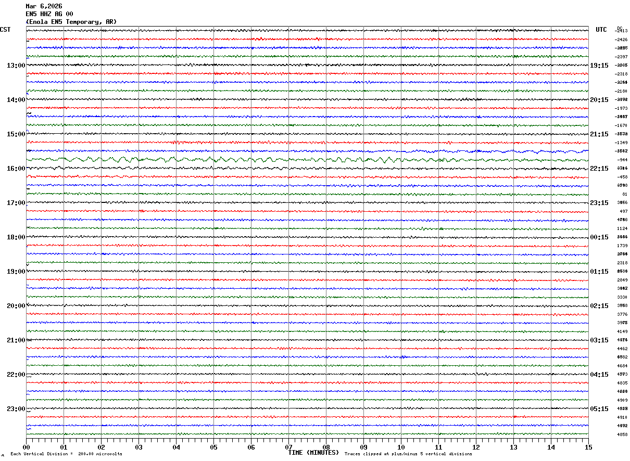Click the CST column header
630x461 pixels.
click(x=5, y=30)
